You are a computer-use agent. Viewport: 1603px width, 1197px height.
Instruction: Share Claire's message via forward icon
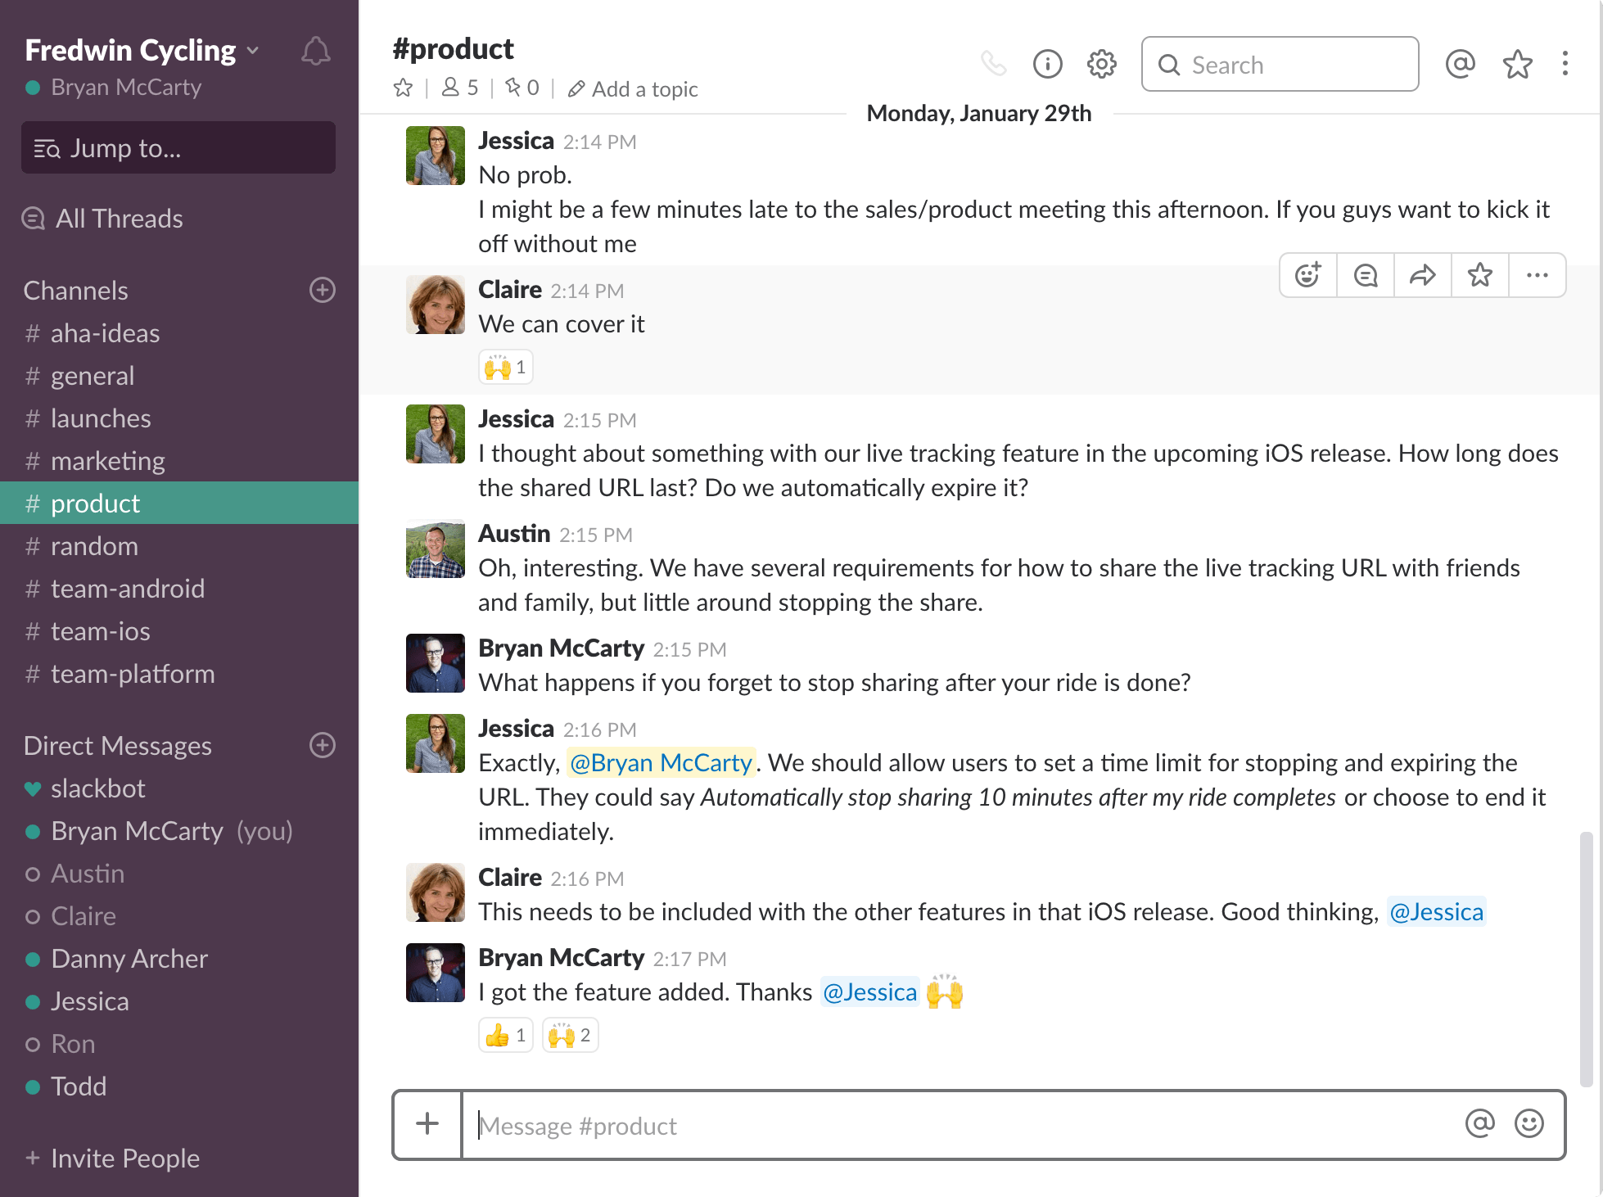pyautogui.click(x=1422, y=275)
